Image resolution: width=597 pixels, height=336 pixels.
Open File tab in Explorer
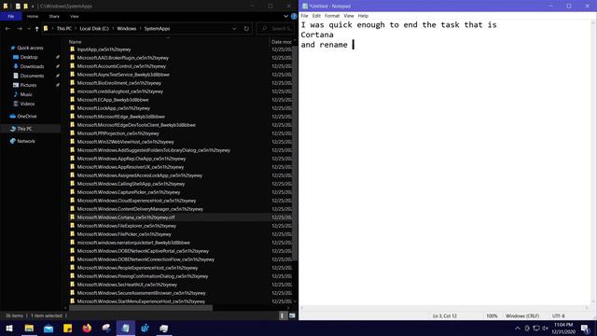pyautogui.click(x=10, y=17)
